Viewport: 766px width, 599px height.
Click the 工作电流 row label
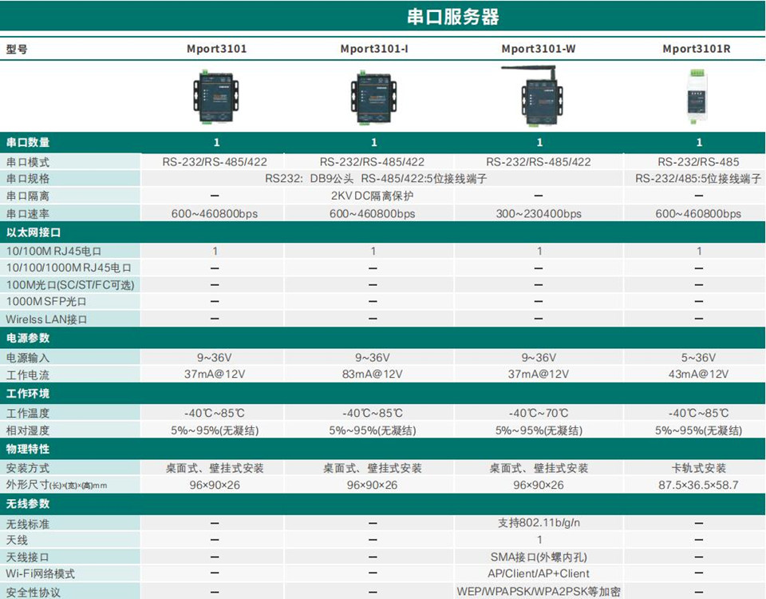pyautogui.click(x=28, y=375)
